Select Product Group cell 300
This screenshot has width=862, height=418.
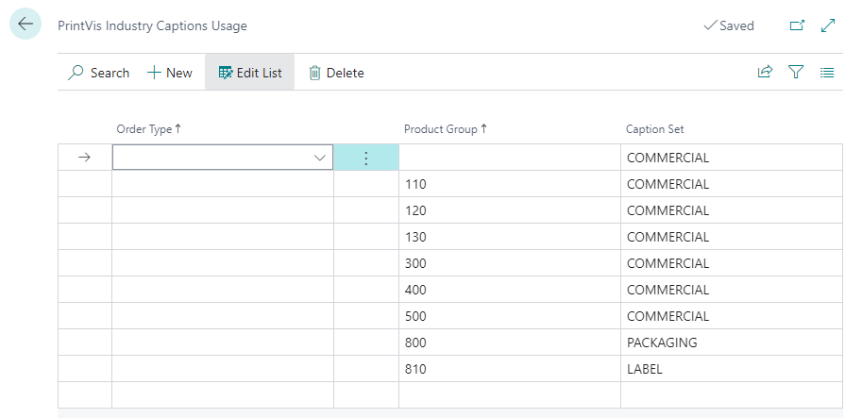click(x=510, y=263)
